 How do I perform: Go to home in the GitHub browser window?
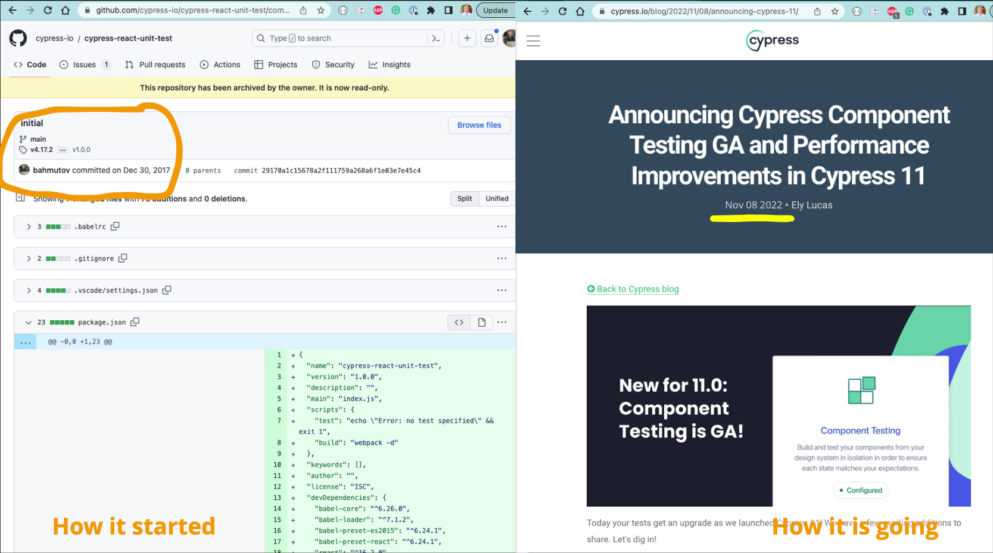[x=66, y=10]
